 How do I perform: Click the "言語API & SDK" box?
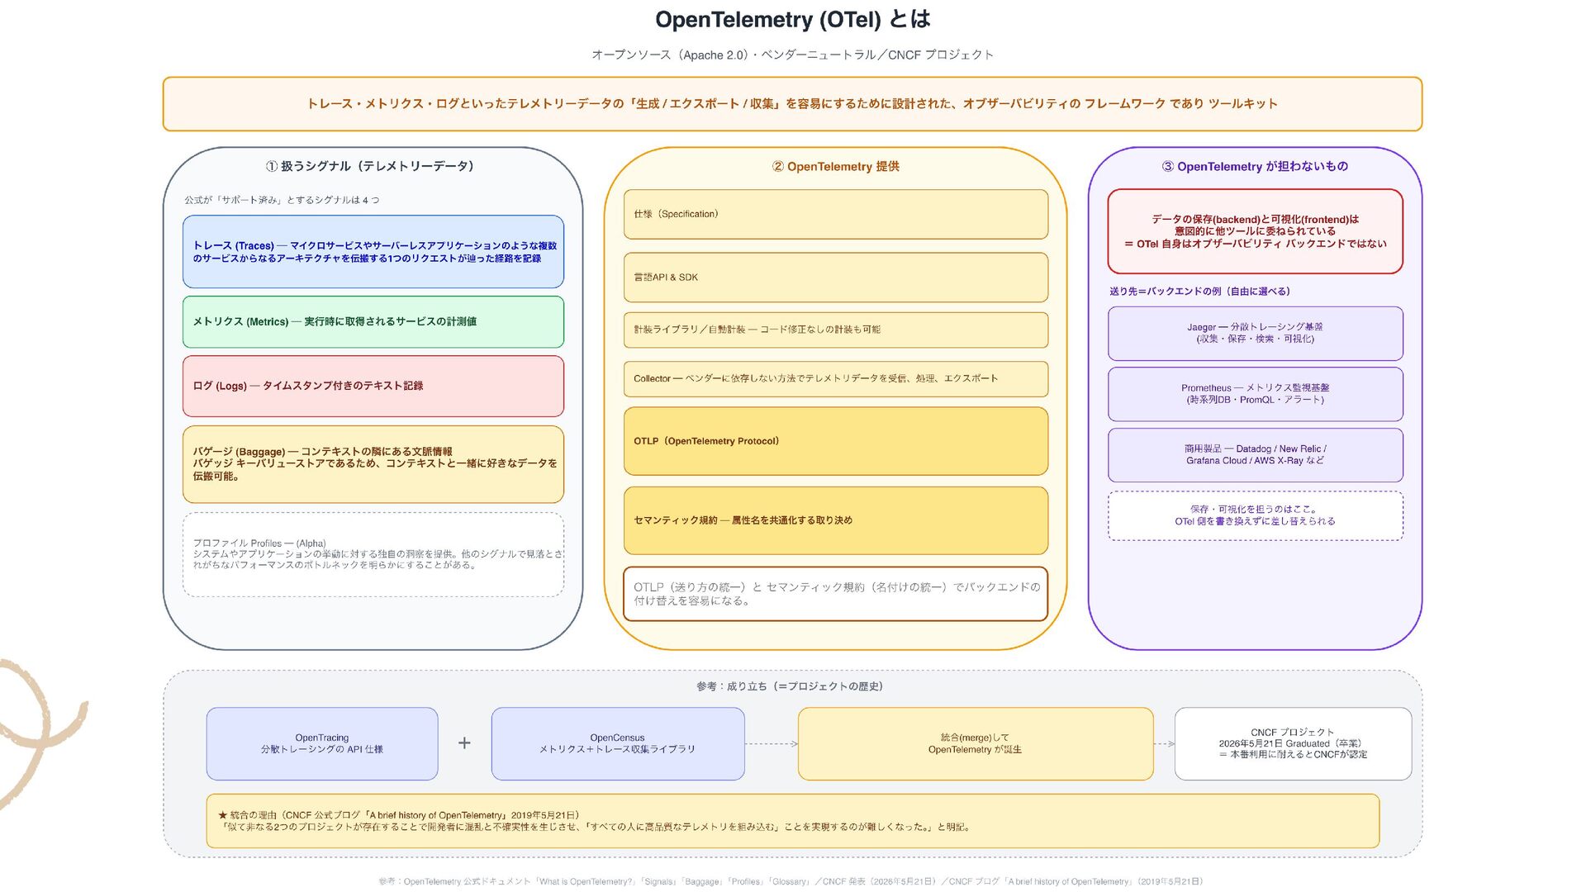835,278
